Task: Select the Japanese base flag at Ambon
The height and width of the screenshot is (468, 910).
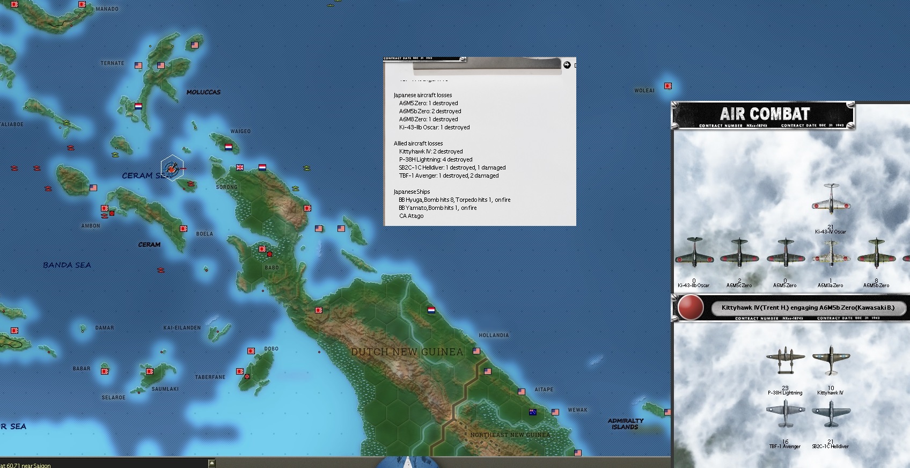Action: click(x=105, y=208)
